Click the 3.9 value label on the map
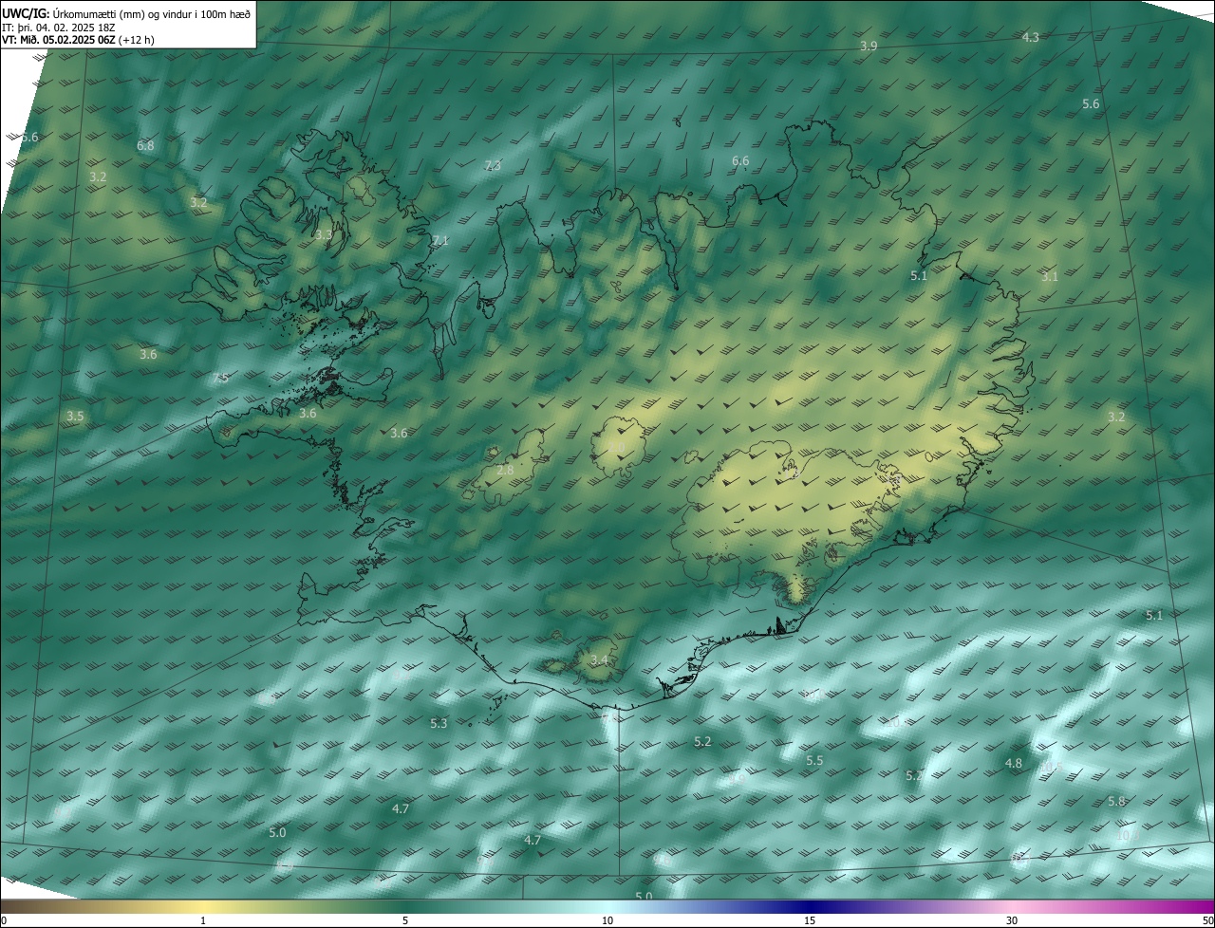 click(x=869, y=46)
